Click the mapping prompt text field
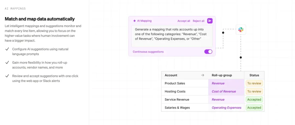 (172, 36)
